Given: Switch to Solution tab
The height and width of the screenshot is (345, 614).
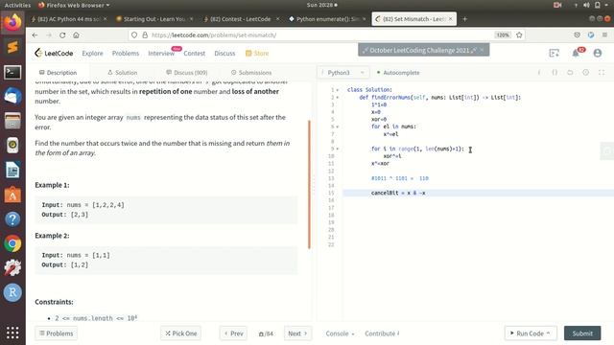Looking at the screenshot, I should point(122,73).
